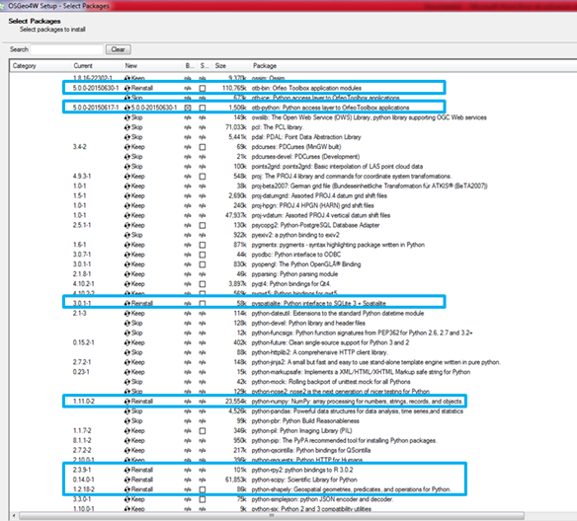Click 'python-qscintilla' package description
This screenshot has width=577, height=521.
point(311,451)
